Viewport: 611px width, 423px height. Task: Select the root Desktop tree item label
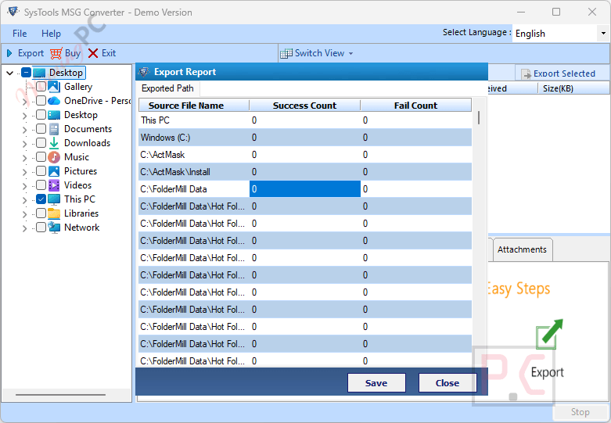click(66, 73)
